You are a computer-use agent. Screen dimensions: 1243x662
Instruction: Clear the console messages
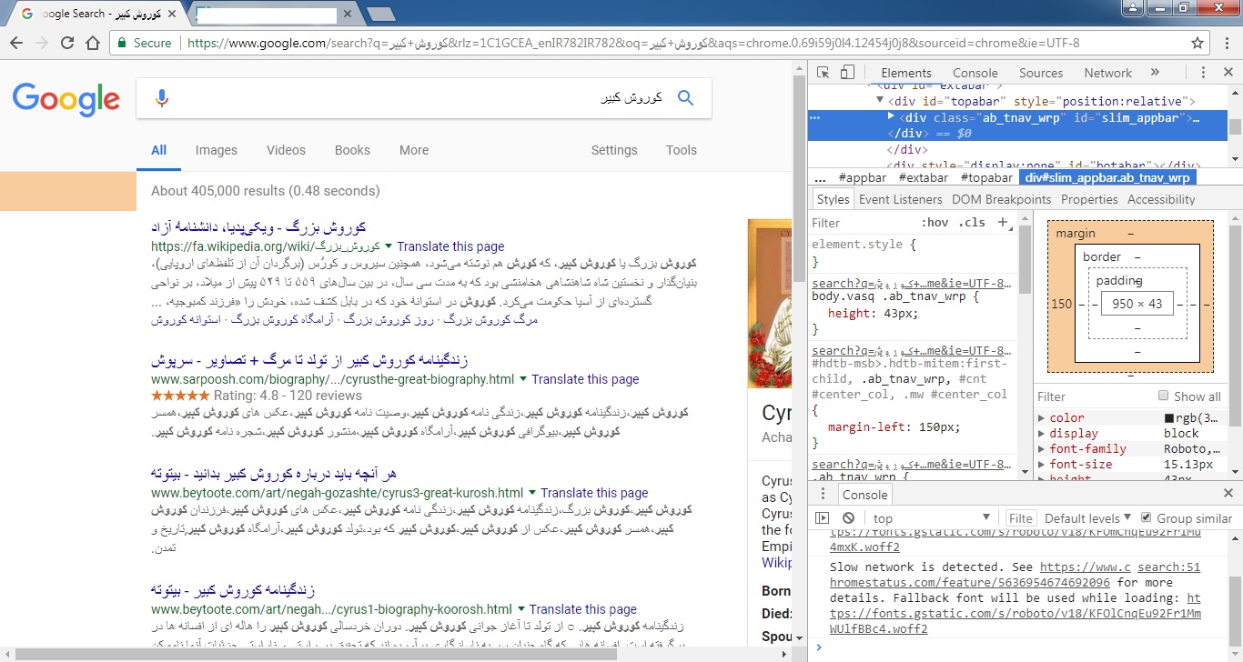click(848, 518)
